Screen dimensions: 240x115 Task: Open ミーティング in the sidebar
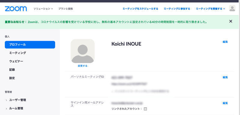click(18, 53)
